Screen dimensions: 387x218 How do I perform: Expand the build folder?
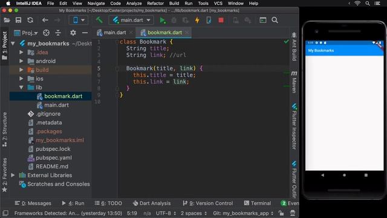(22, 70)
